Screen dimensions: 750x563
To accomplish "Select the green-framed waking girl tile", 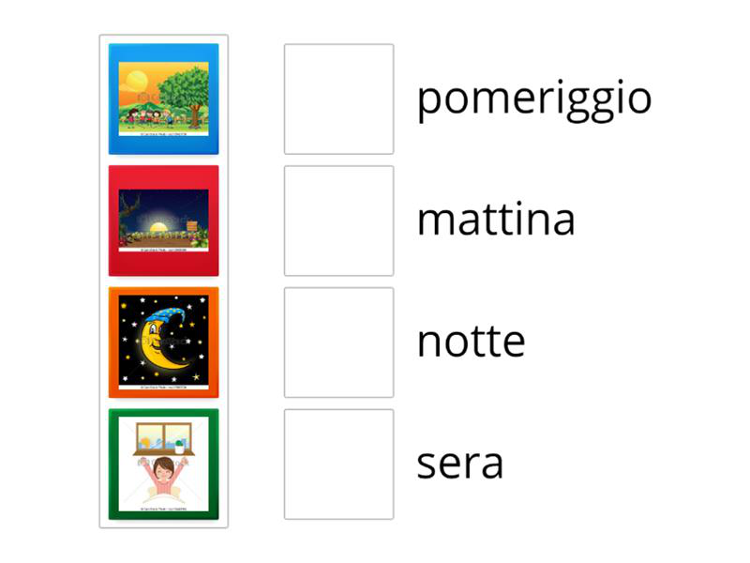I will [x=164, y=464].
